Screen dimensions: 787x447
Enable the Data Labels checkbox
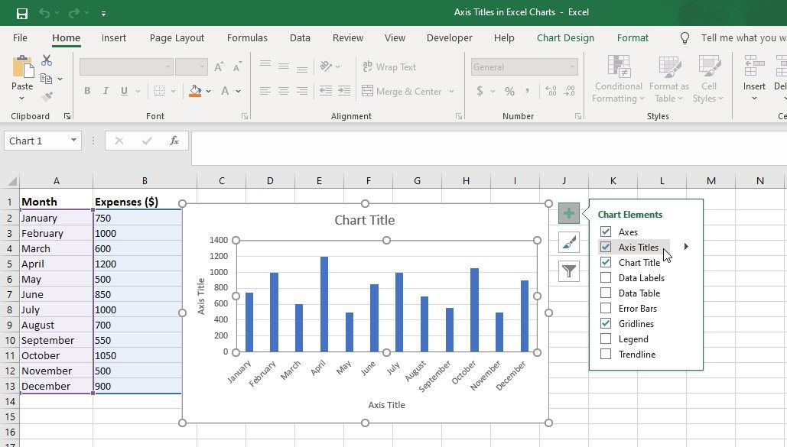606,278
